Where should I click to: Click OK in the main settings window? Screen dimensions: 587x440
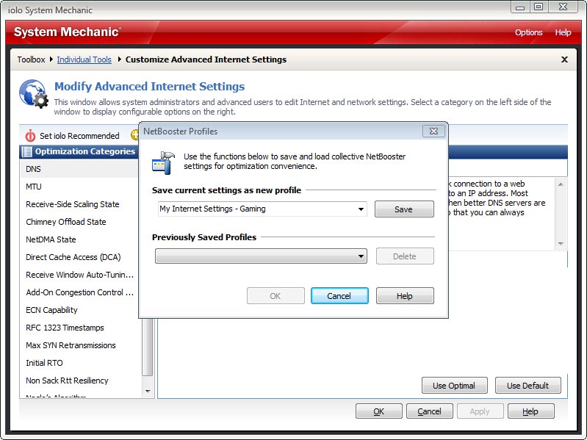[x=379, y=411]
